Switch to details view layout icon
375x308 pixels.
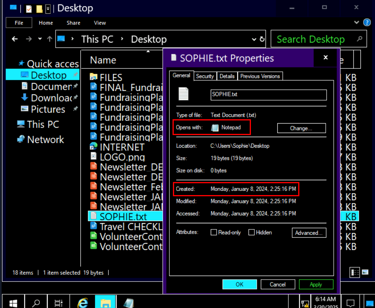click(x=355, y=272)
